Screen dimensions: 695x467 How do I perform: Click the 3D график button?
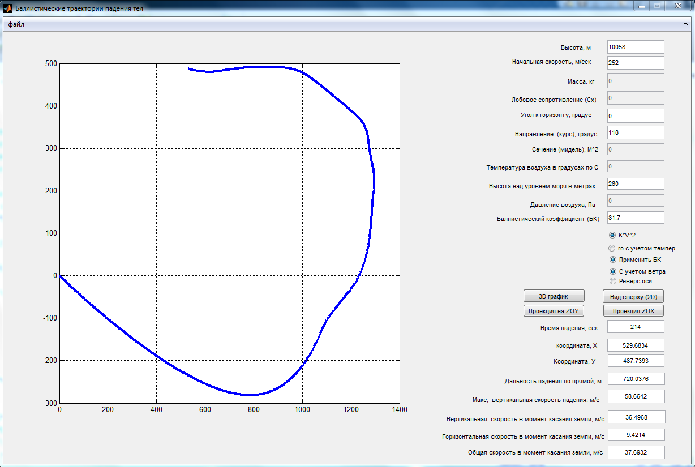(554, 296)
